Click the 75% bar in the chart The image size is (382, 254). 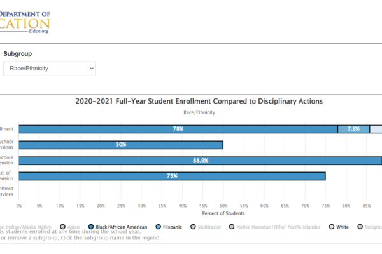tap(172, 176)
